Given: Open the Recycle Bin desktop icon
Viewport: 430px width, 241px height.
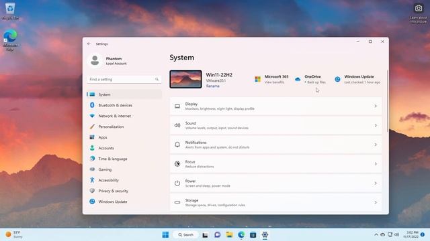Looking at the screenshot, I should pyautogui.click(x=10, y=11).
